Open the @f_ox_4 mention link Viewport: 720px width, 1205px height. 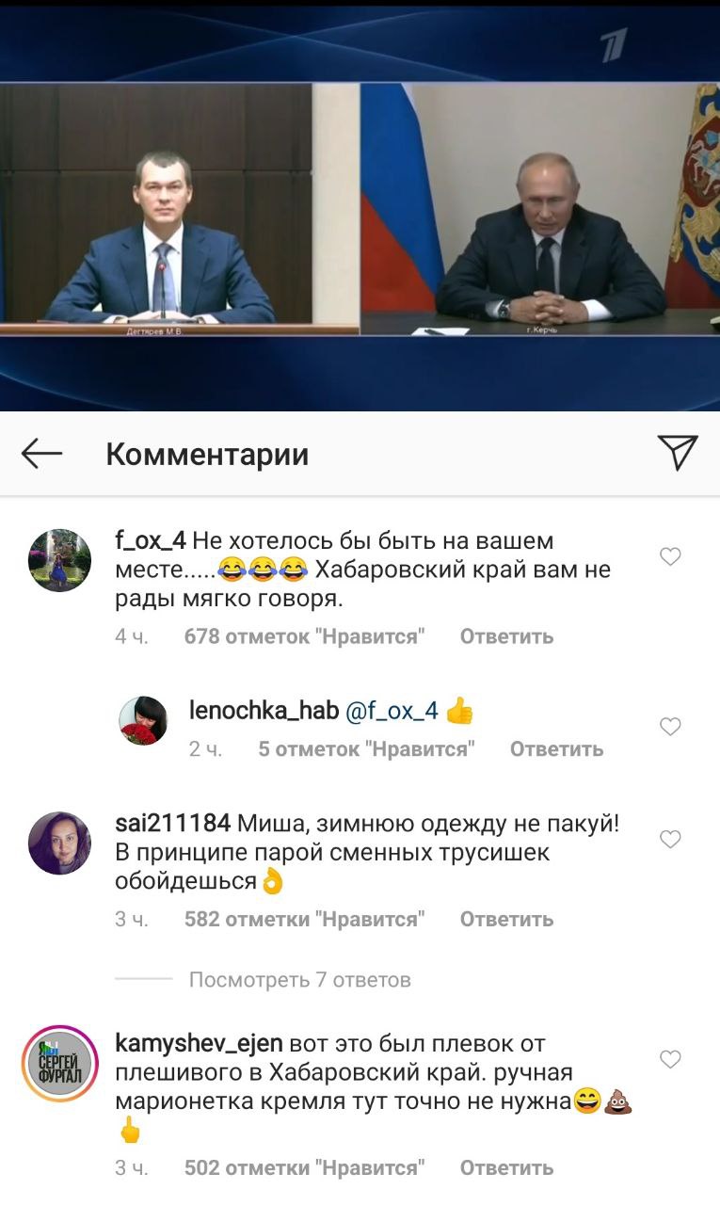[392, 711]
